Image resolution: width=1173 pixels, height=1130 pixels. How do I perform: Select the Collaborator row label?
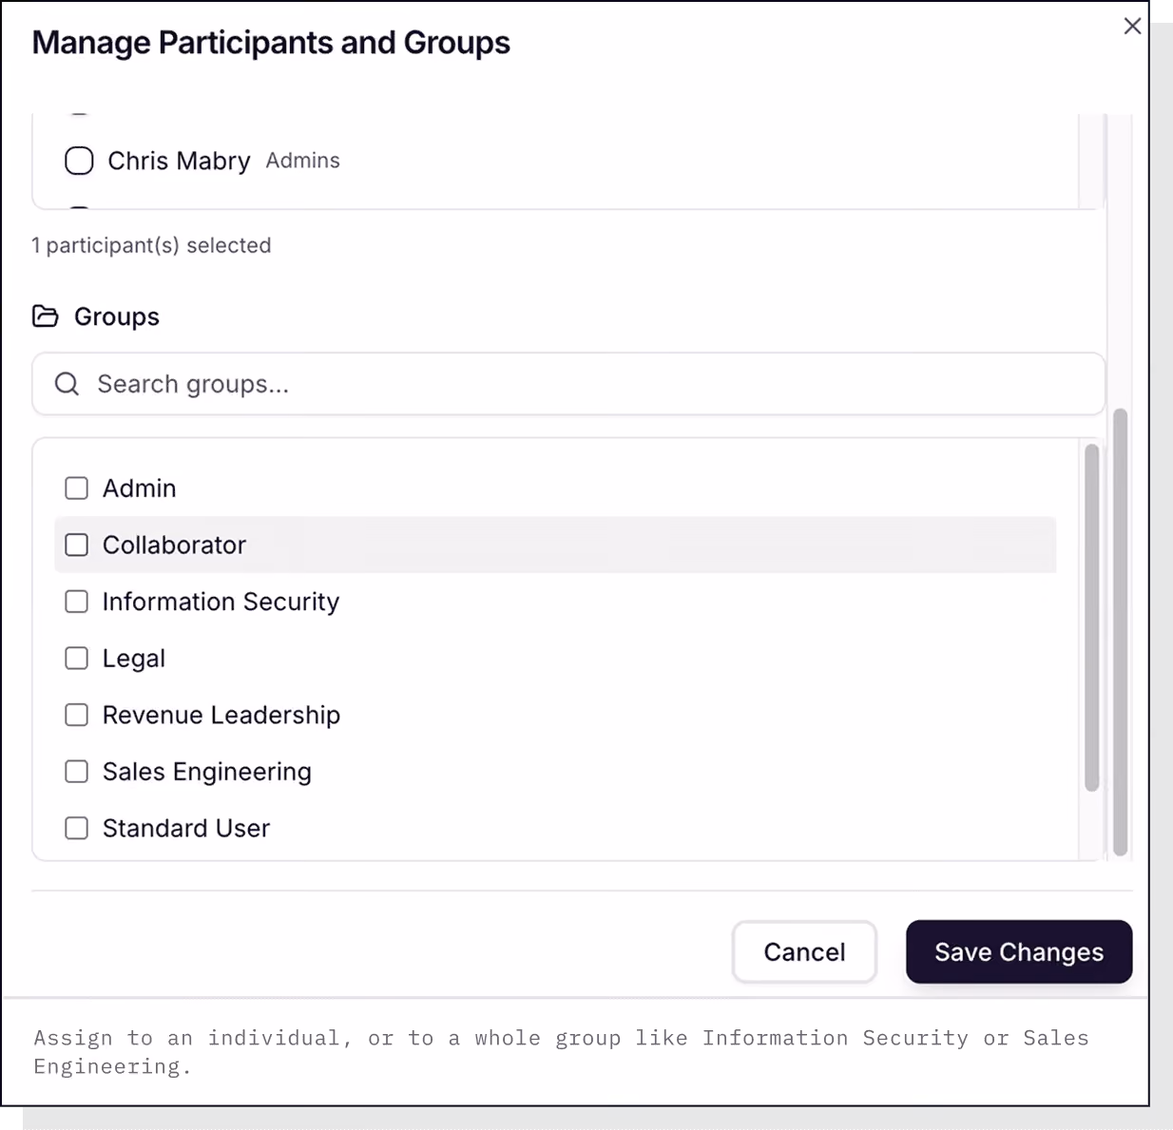click(x=174, y=545)
